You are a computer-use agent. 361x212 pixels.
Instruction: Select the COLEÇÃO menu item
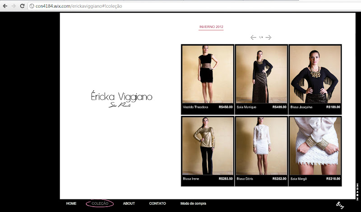click(100, 203)
